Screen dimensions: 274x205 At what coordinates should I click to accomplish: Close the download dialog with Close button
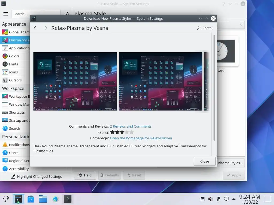click(204, 161)
